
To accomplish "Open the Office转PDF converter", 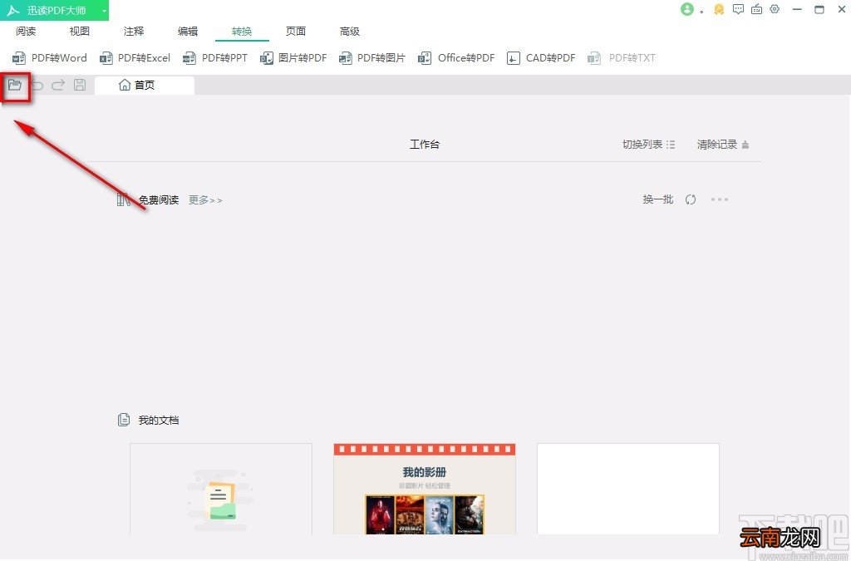I will point(456,58).
